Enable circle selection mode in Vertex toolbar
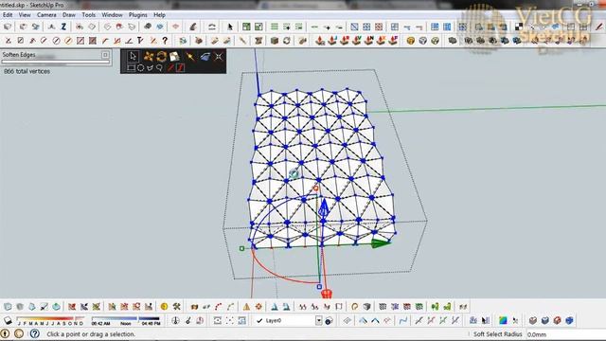 pos(140,67)
